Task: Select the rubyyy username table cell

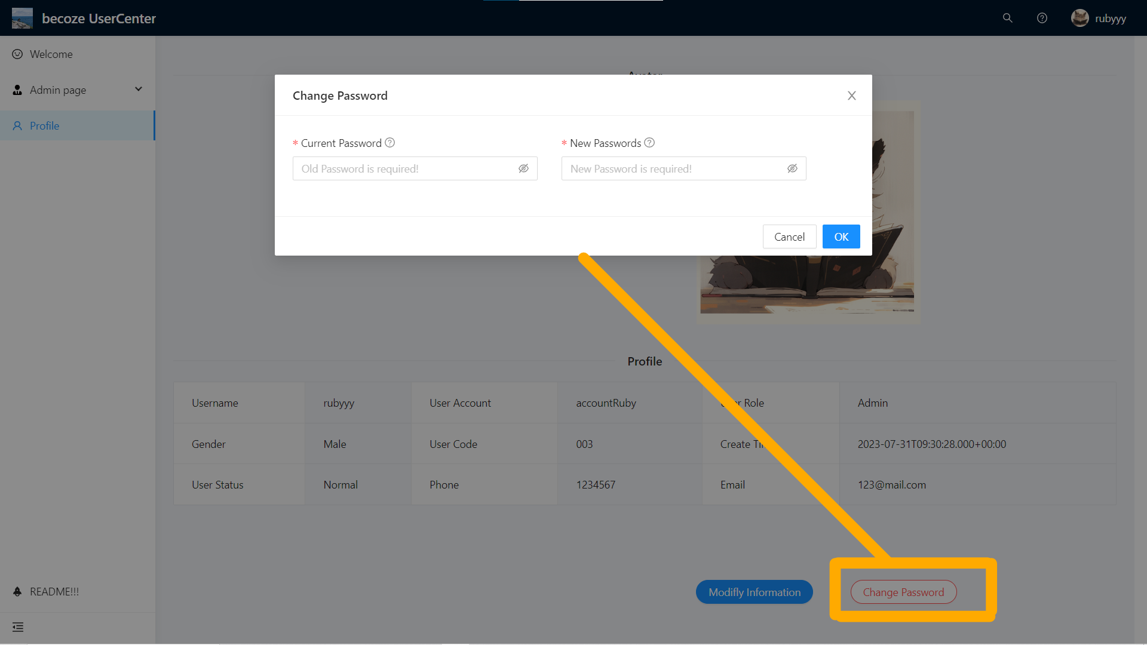Action: pos(358,403)
